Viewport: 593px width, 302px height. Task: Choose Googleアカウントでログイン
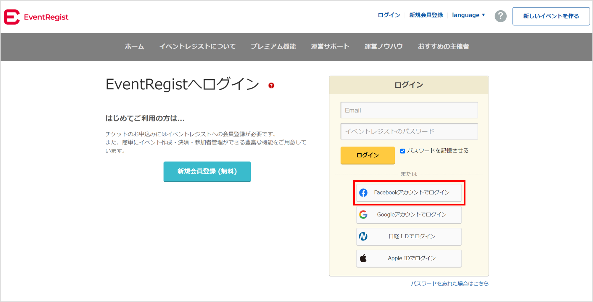point(409,215)
